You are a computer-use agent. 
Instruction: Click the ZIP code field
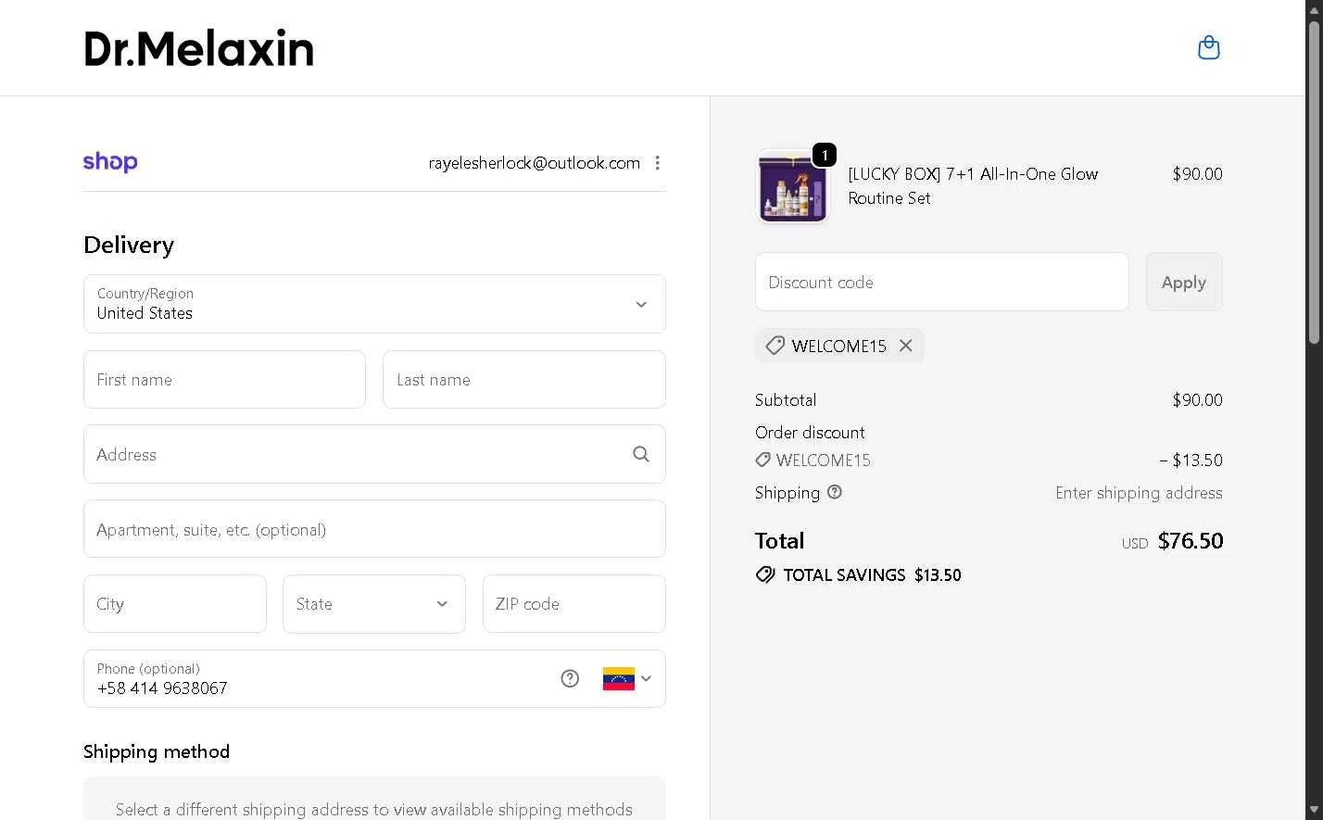pyautogui.click(x=574, y=604)
